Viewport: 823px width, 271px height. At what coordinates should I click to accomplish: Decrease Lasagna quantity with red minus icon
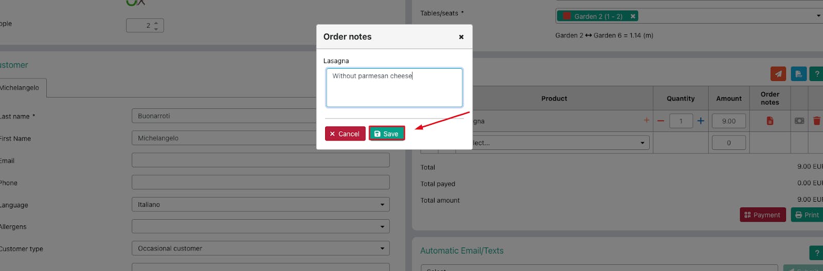[661, 121]
